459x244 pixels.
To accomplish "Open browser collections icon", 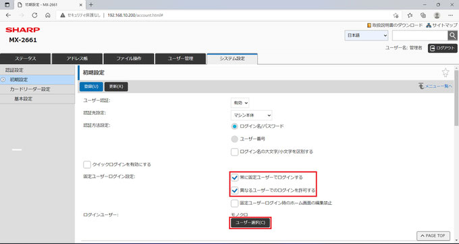I will coord(423,16).
